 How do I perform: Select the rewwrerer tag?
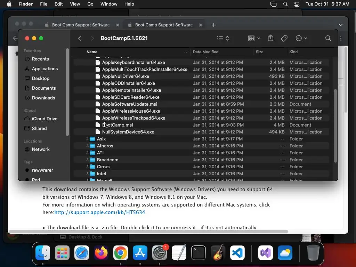pos(42,170)
